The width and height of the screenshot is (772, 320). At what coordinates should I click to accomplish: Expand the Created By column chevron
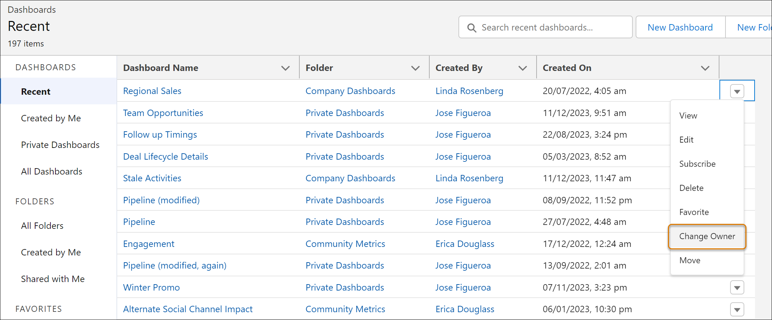coord(523,68)
